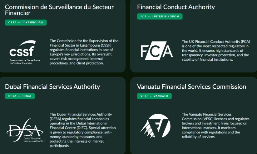Open the Financial Conduct Authority heading
The height and width of the screenshot is (154, 257).
(176, 7)
